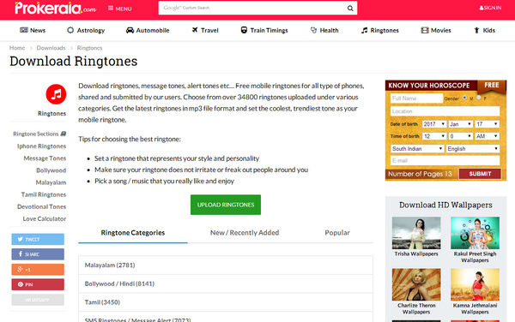
Task: Open the birth minute dropdown (0)
Action: (x=460, y=136)
